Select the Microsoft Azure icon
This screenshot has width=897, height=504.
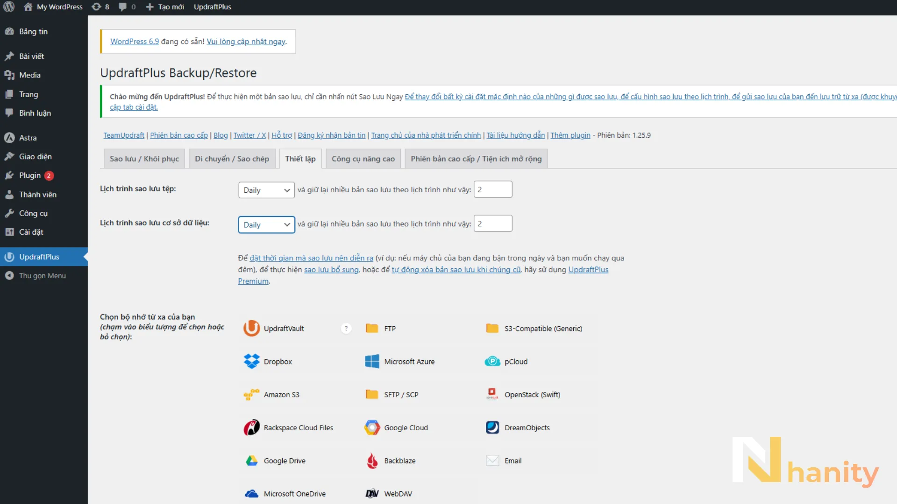pyautogui.click(x=372, y=362)
